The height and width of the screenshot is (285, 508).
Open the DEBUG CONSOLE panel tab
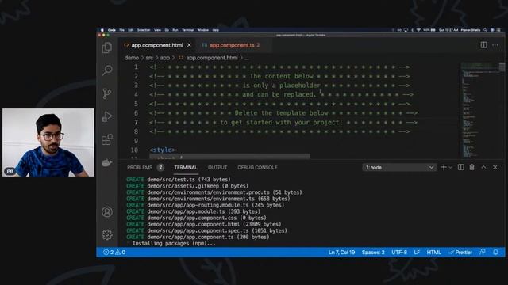point(257,167)
